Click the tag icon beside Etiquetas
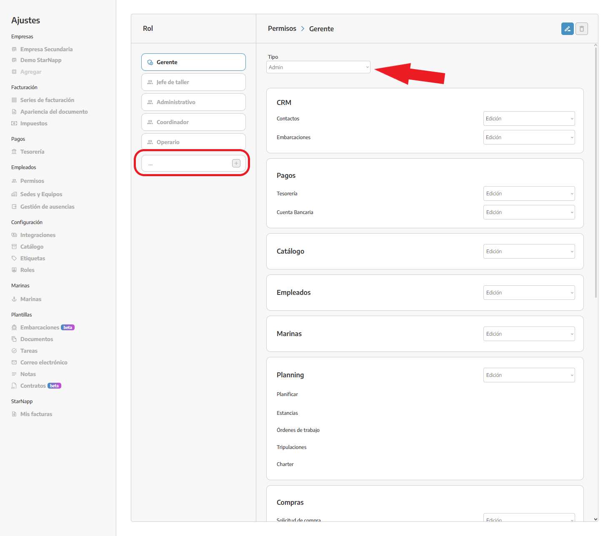 coord(14,258)
